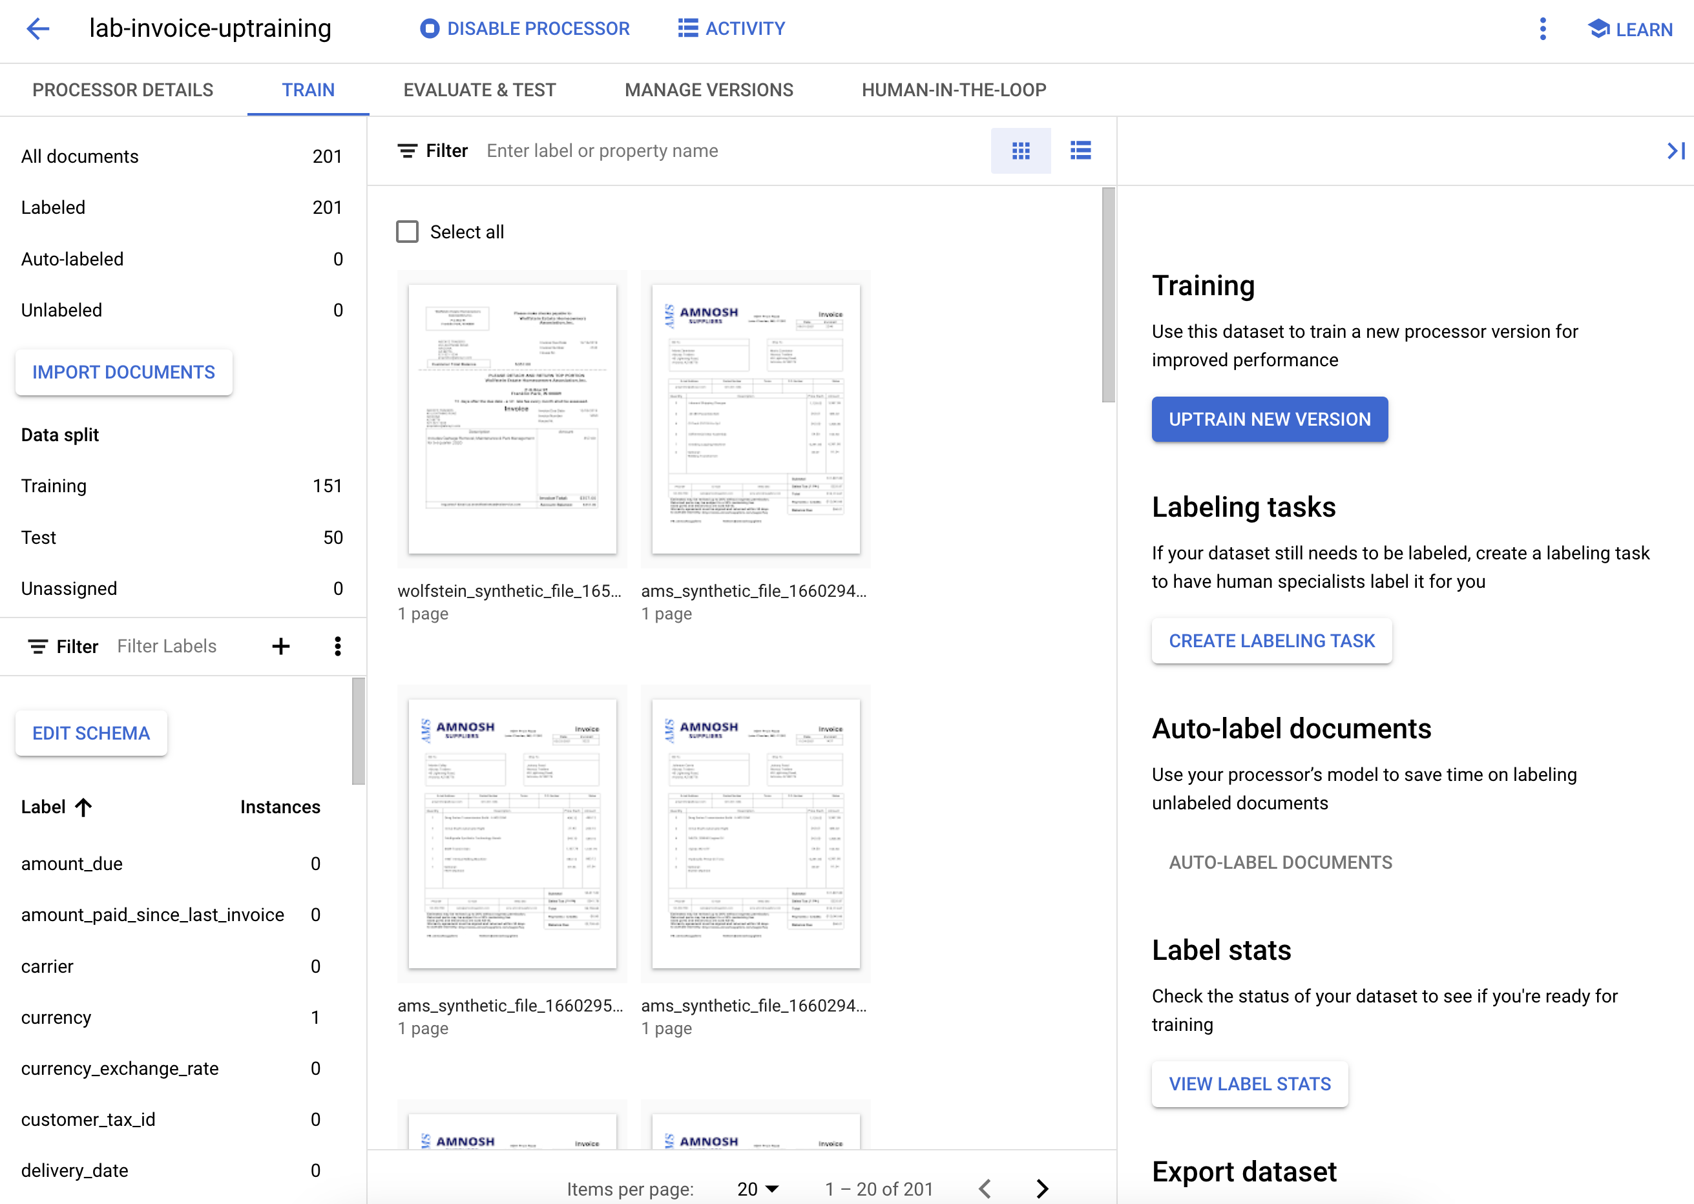This screenshot has height=1204, width=1694.
Task: Switch documents to grid view
Action: pyautogui.click(x=1021, y=150)
